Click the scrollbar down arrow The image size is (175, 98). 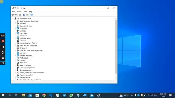116,79
